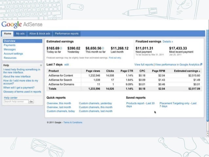Viewport: 209px width, 157px height.
Task: Open Custom channels, last month report
Action: tap(96, 111)
